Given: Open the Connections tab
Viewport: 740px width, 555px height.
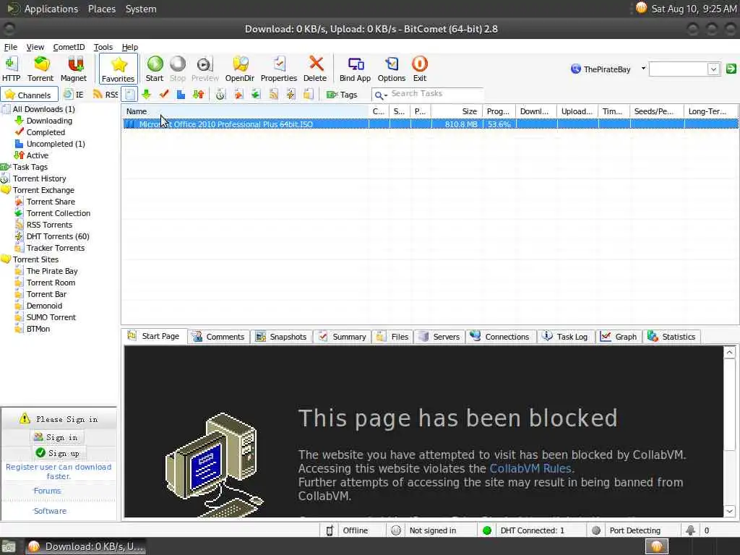Looking at the screenshot, I should 500,337.
